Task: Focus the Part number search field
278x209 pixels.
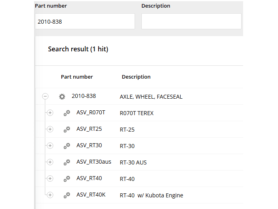Action: [x=85, y=22]
